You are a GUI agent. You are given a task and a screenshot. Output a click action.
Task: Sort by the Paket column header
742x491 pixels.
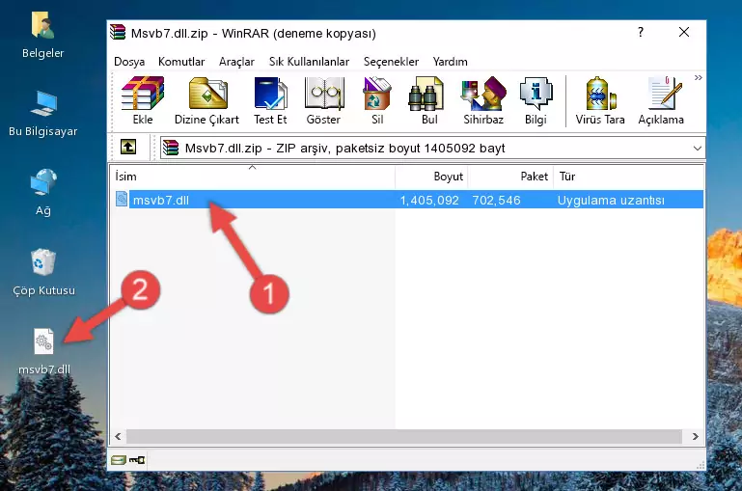coord(510,177)
